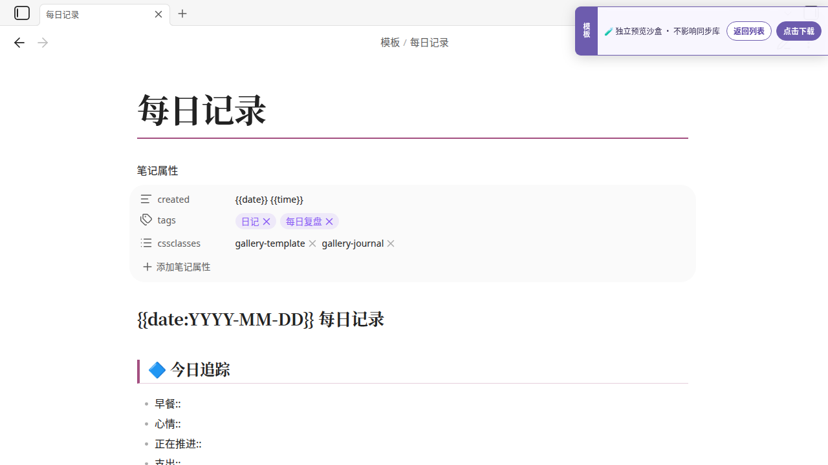
Task: Click the test-tube icon beside 独立预览沙盒
Action: 609,31
